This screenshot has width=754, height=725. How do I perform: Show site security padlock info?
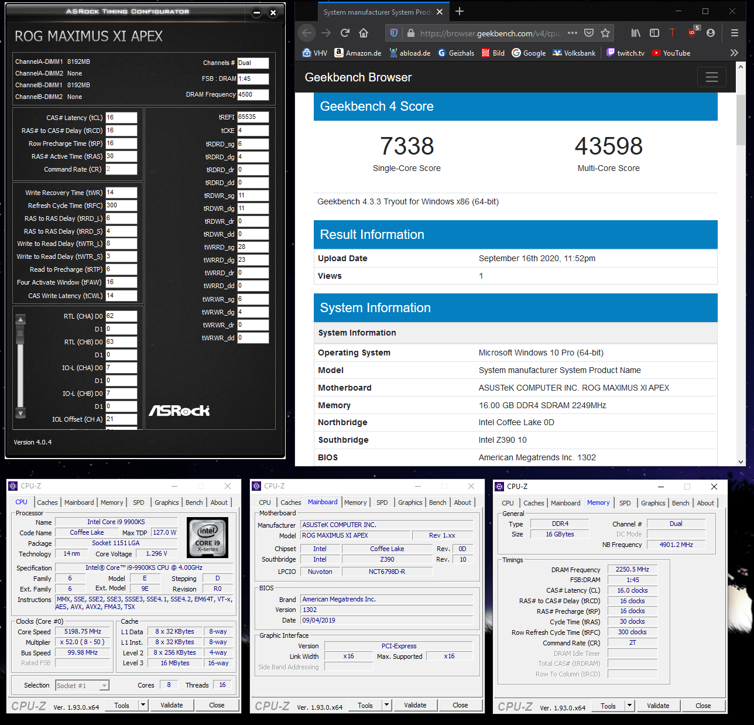tap(411, 33)
